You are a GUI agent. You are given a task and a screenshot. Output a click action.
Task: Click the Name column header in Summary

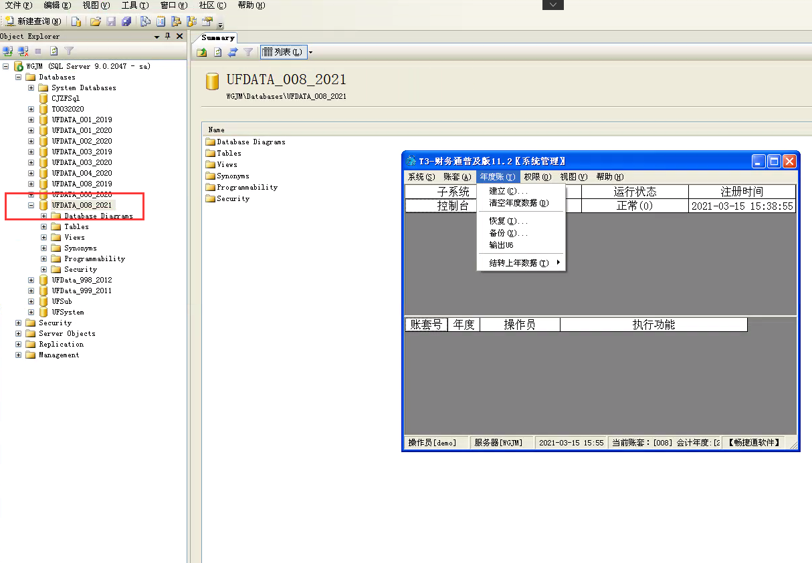[216, 130]
